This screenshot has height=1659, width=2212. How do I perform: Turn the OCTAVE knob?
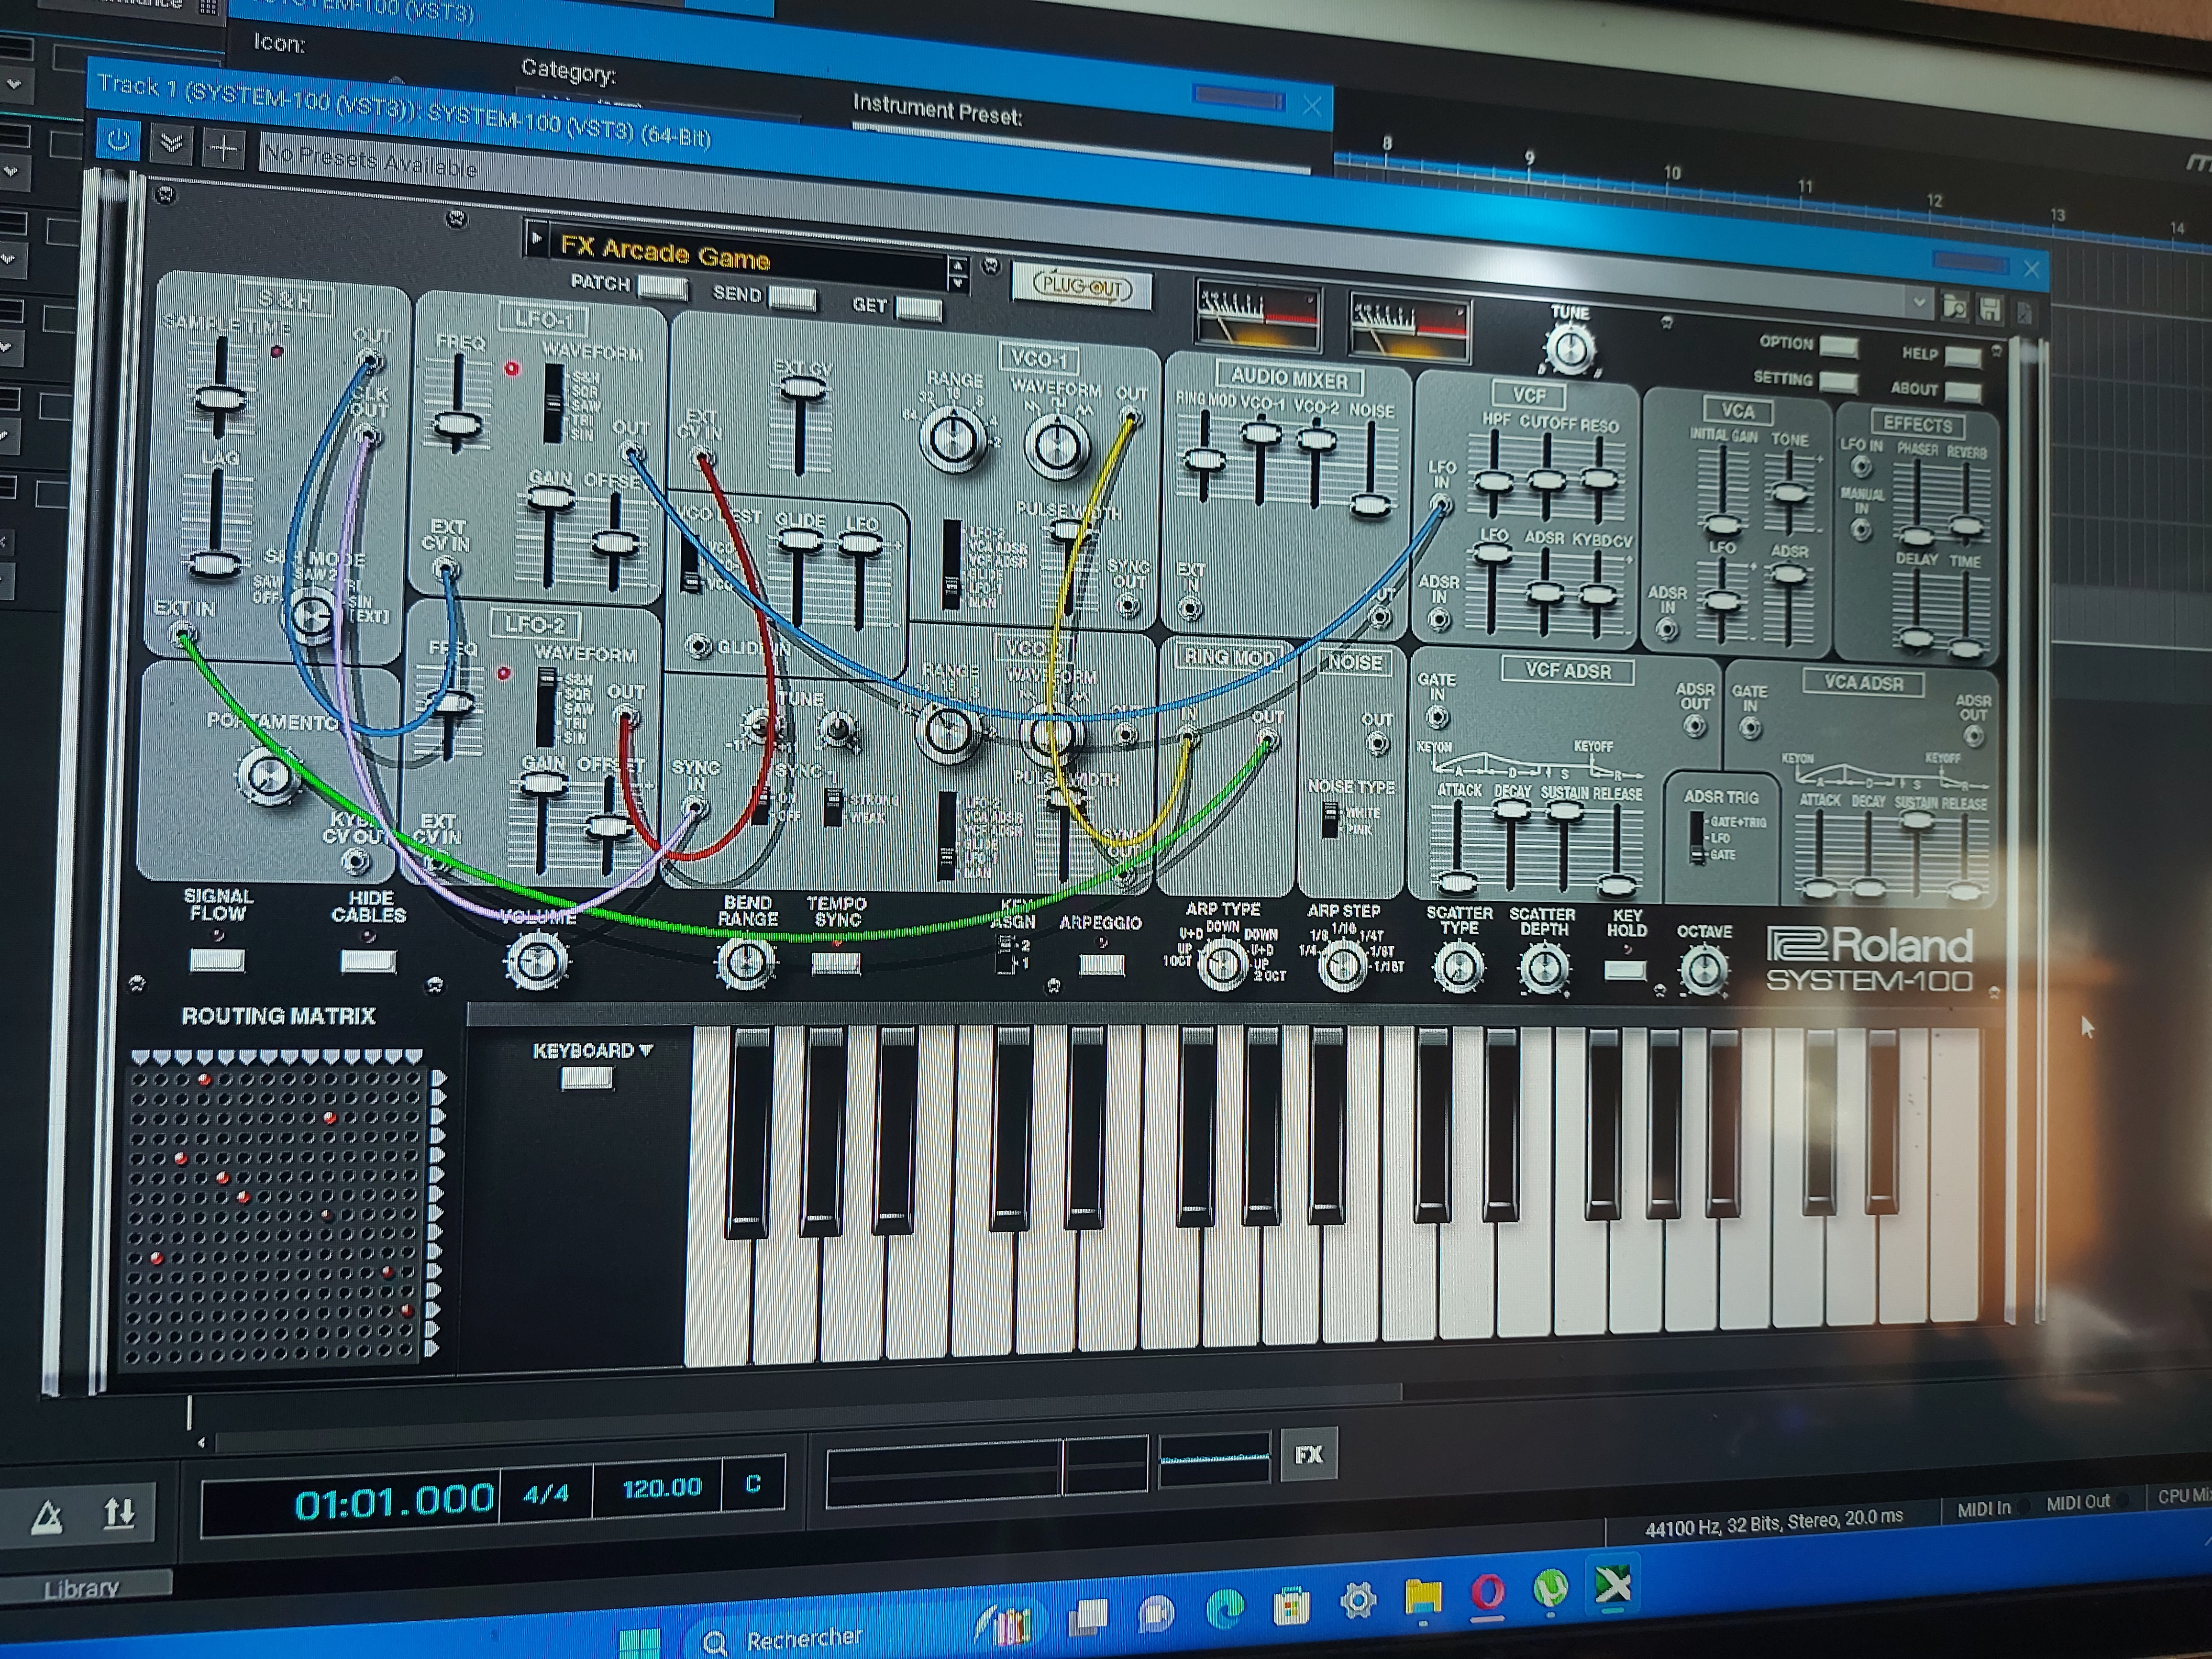1704,969
